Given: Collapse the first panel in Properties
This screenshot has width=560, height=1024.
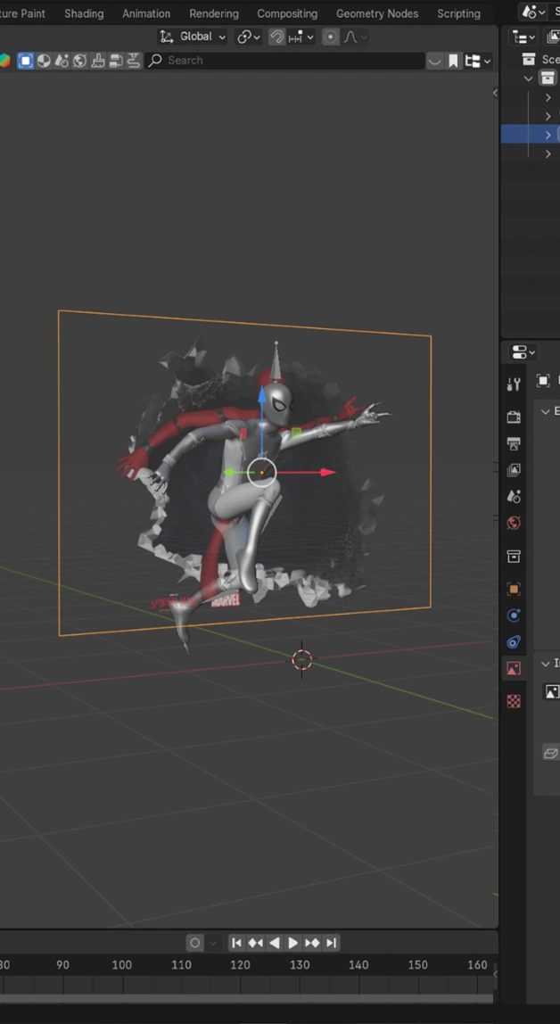Looking at the screenshot, I should [547, 411].
